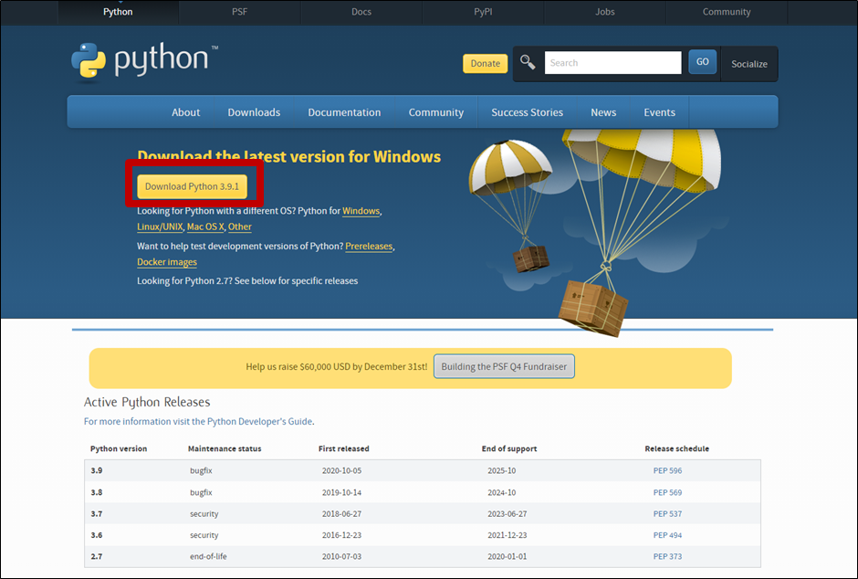The width and height of the screenshot is (858, 579).
Task: Click the 2020-10-05 first released date
Action: click(342, 470)
